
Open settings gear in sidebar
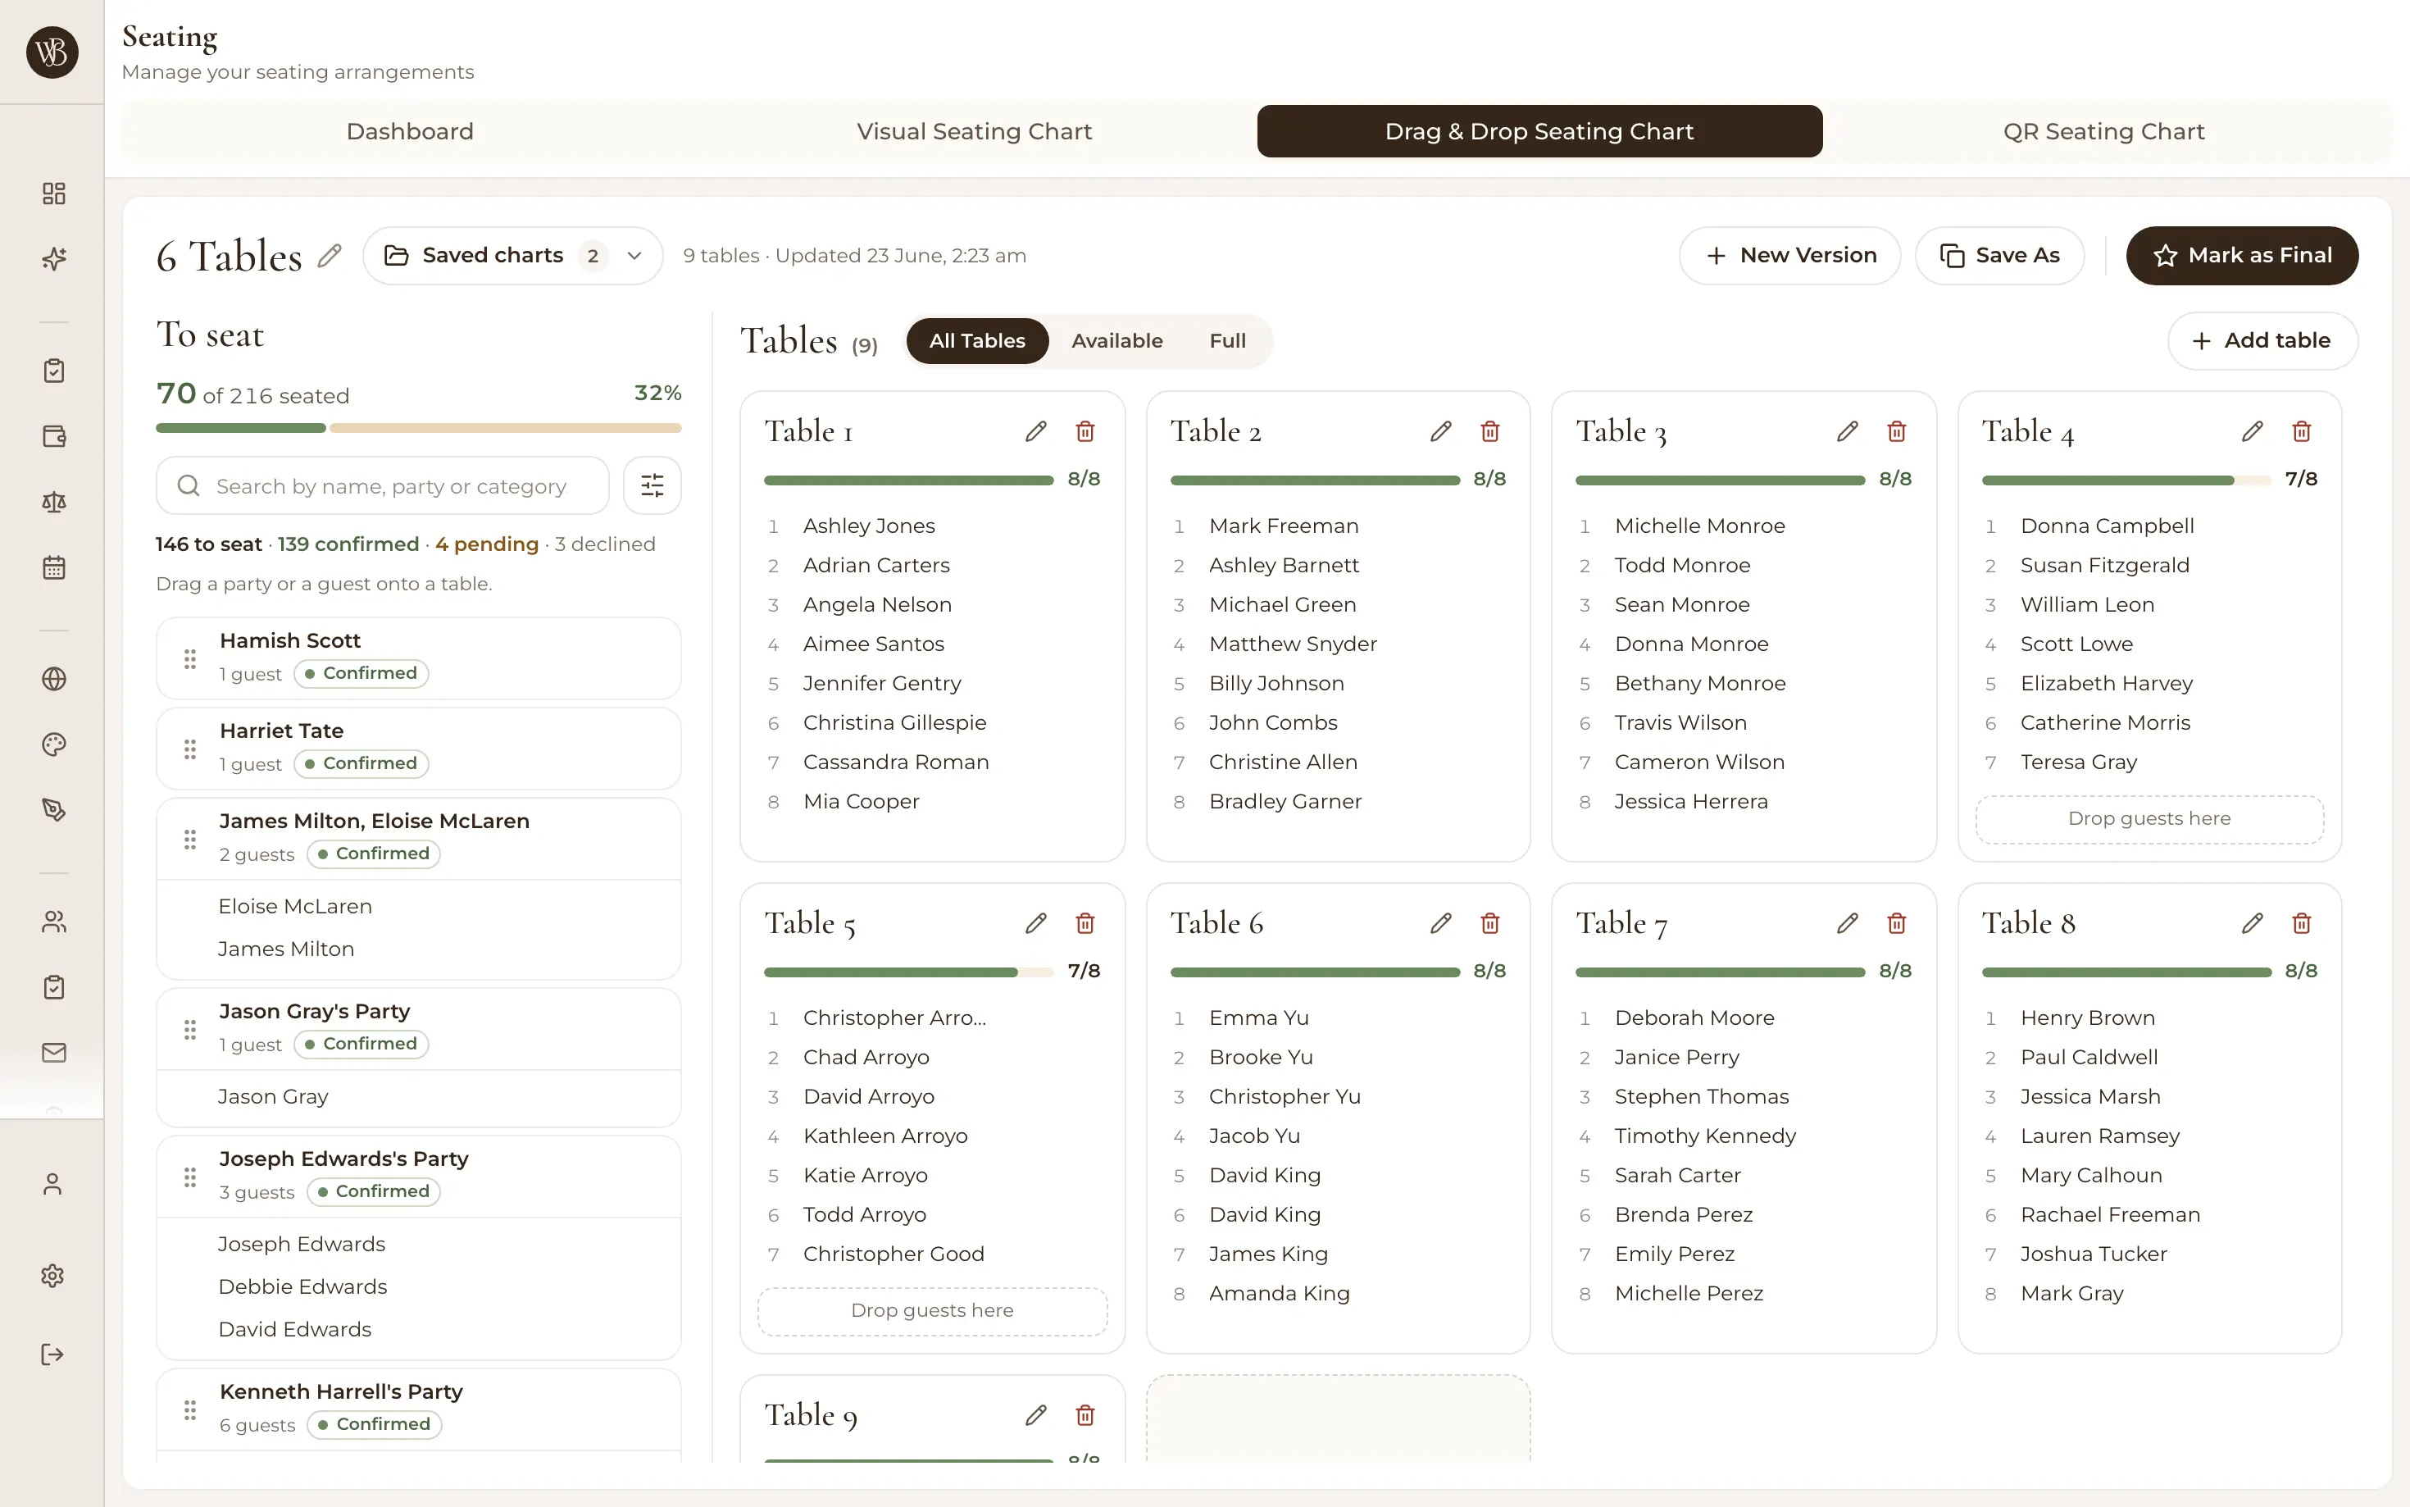point(52,1276)
